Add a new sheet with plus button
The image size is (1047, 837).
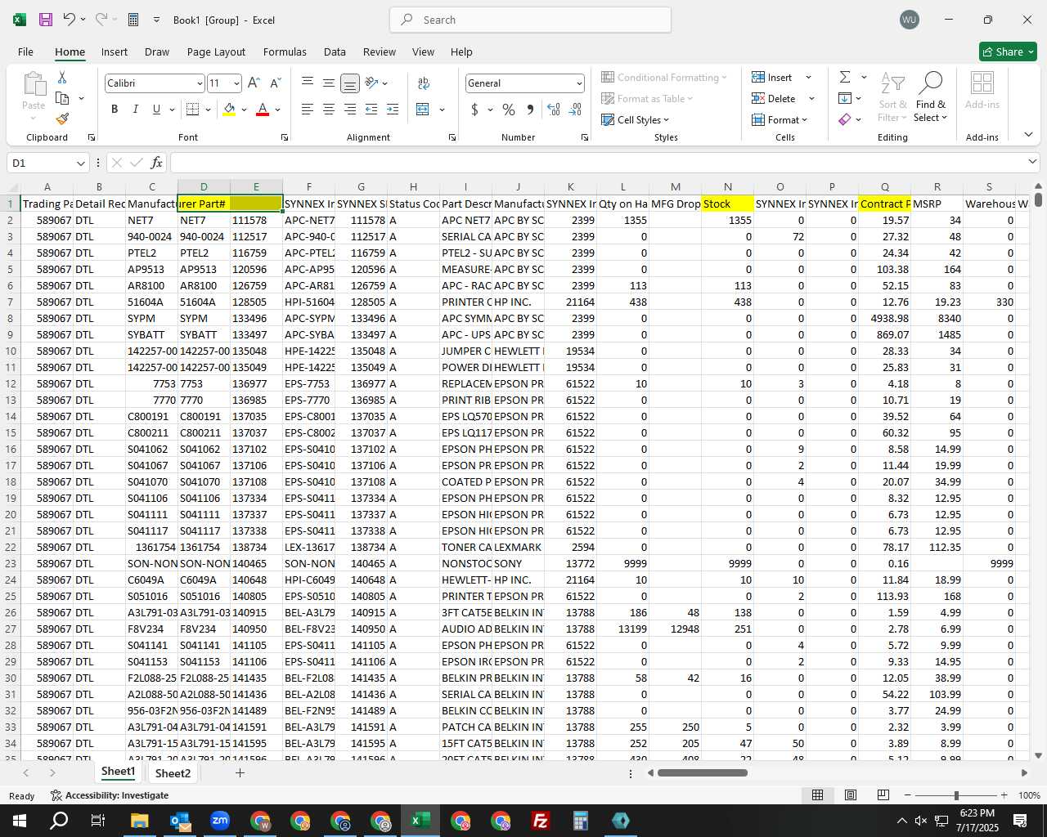coord(240,772)
